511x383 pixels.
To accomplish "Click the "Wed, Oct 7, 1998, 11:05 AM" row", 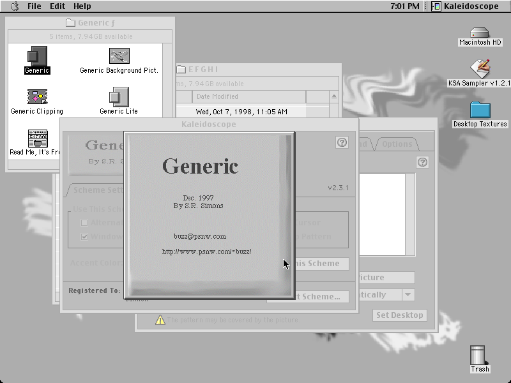I will 241,112.
